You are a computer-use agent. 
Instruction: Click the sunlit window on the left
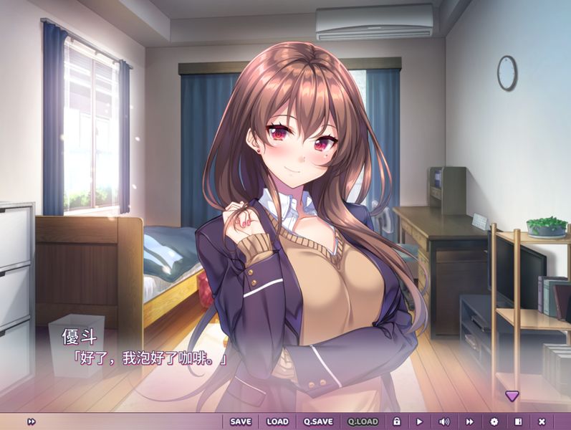90,129
